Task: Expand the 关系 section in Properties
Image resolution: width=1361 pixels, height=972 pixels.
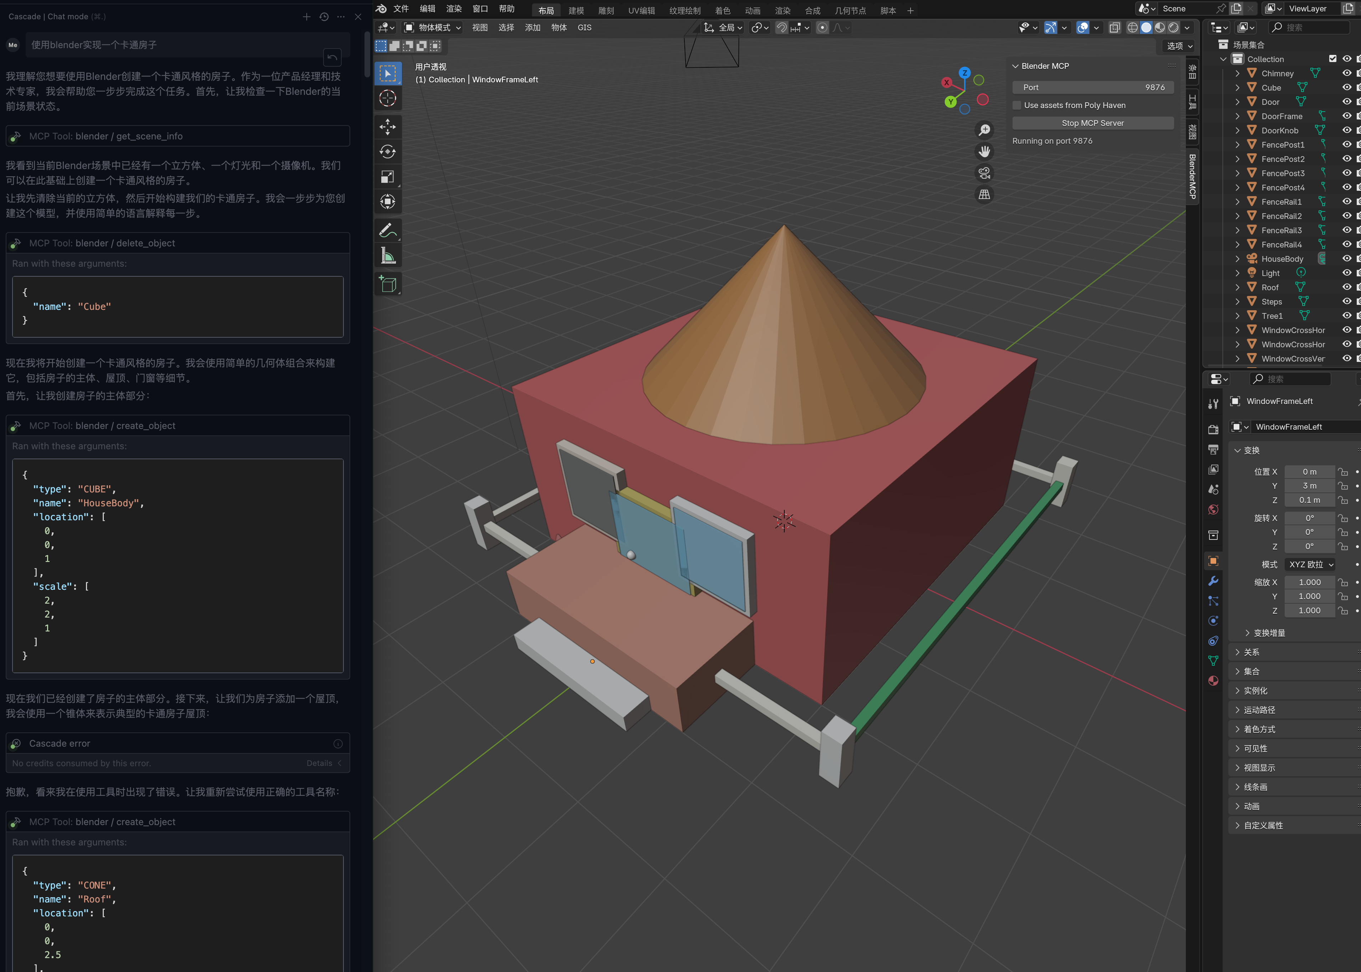Action: (1252, 653)
